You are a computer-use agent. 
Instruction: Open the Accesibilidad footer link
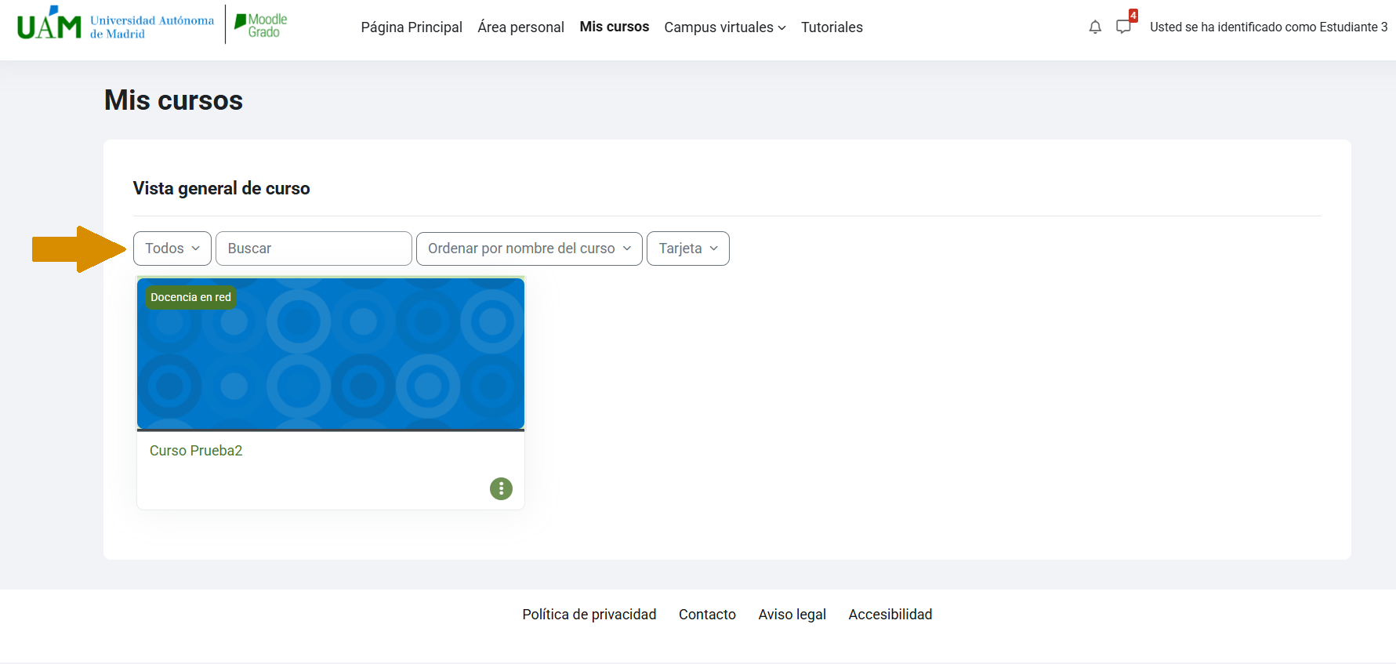tap(890, 615)
